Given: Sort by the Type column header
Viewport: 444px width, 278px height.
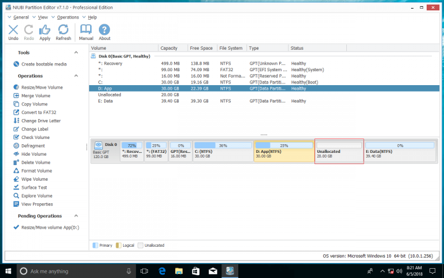Looking at the screenshot, I should [x=268, y=48].
